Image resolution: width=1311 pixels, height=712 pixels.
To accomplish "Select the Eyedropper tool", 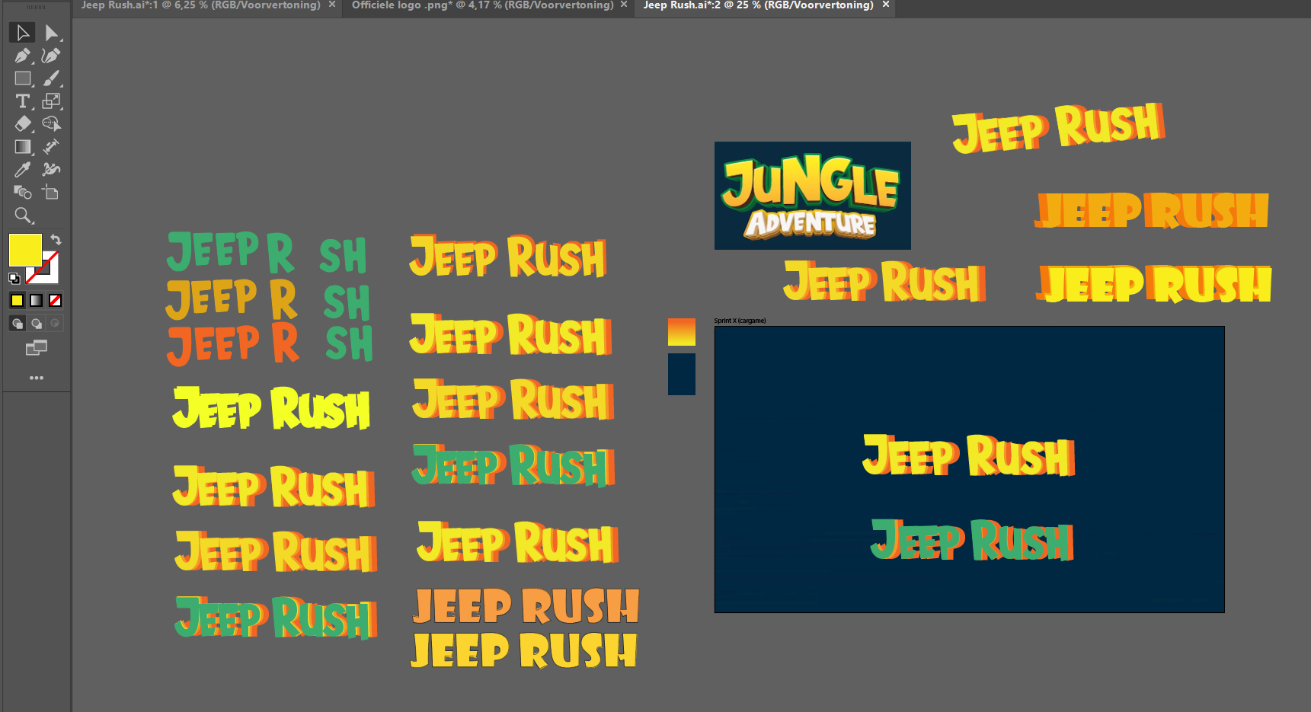I will click(x=22, y=169).
